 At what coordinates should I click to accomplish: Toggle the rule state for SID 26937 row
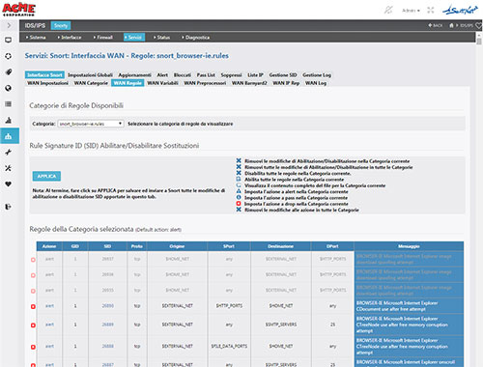[x=33, y=260]
